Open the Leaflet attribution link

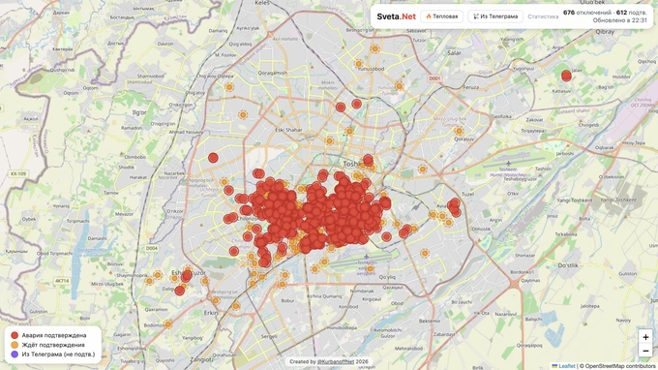pyautogui.click(x=567, y=366)
